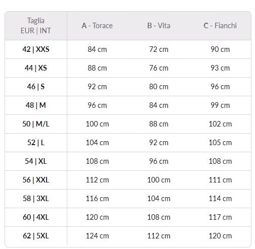Click the 62 | 5XL size label
Screen dimensions: 255x249
[x=36, y=236]
